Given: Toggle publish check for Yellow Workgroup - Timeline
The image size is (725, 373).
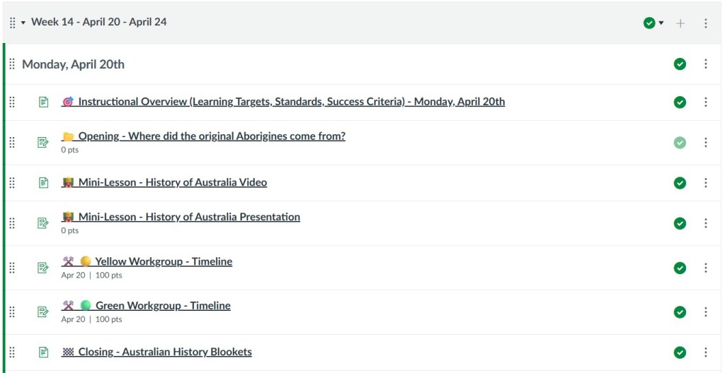Looking at the screenshot, I should coord(680,268).
